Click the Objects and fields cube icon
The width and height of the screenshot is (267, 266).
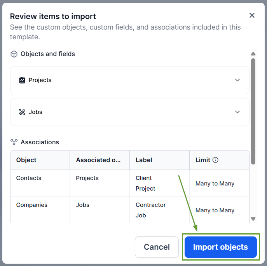coord(14,54)
